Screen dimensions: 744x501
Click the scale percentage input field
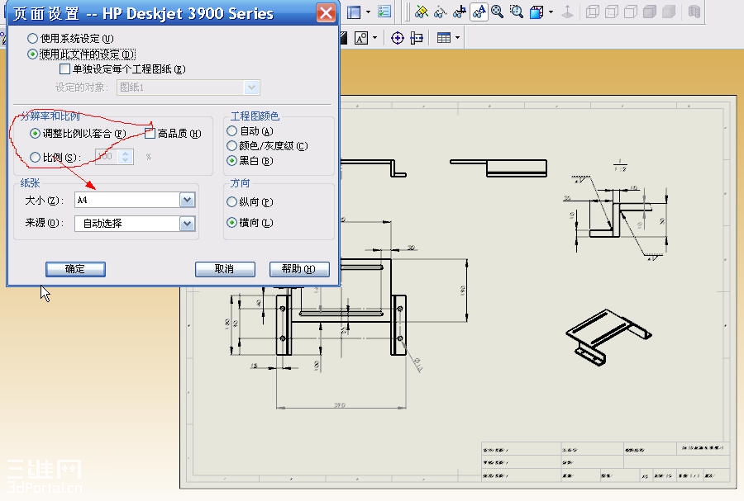[107, 157]
